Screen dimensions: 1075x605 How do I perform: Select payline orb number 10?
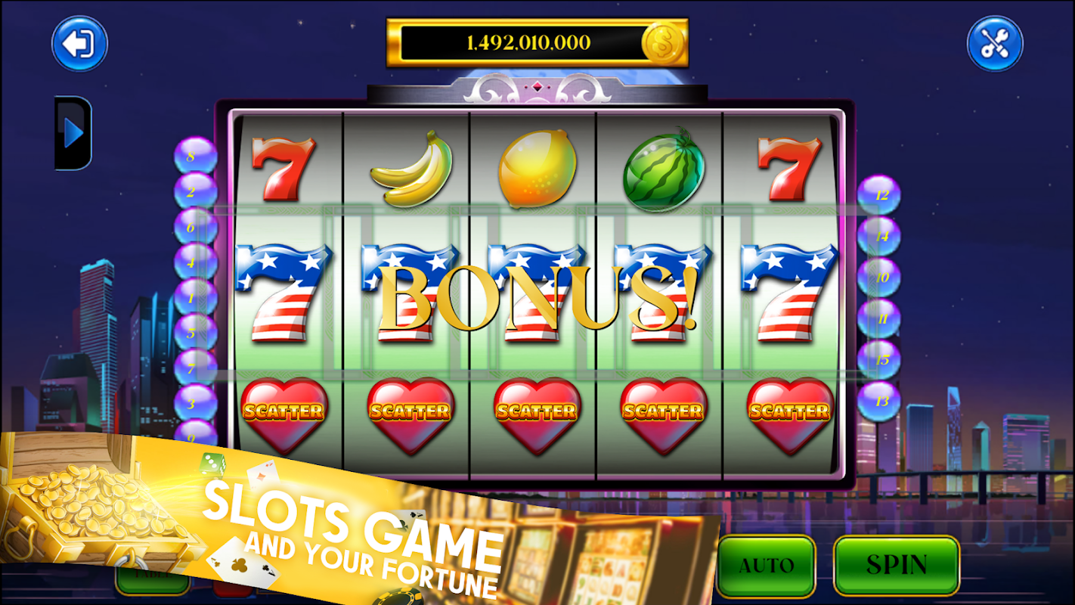point(878,278)
